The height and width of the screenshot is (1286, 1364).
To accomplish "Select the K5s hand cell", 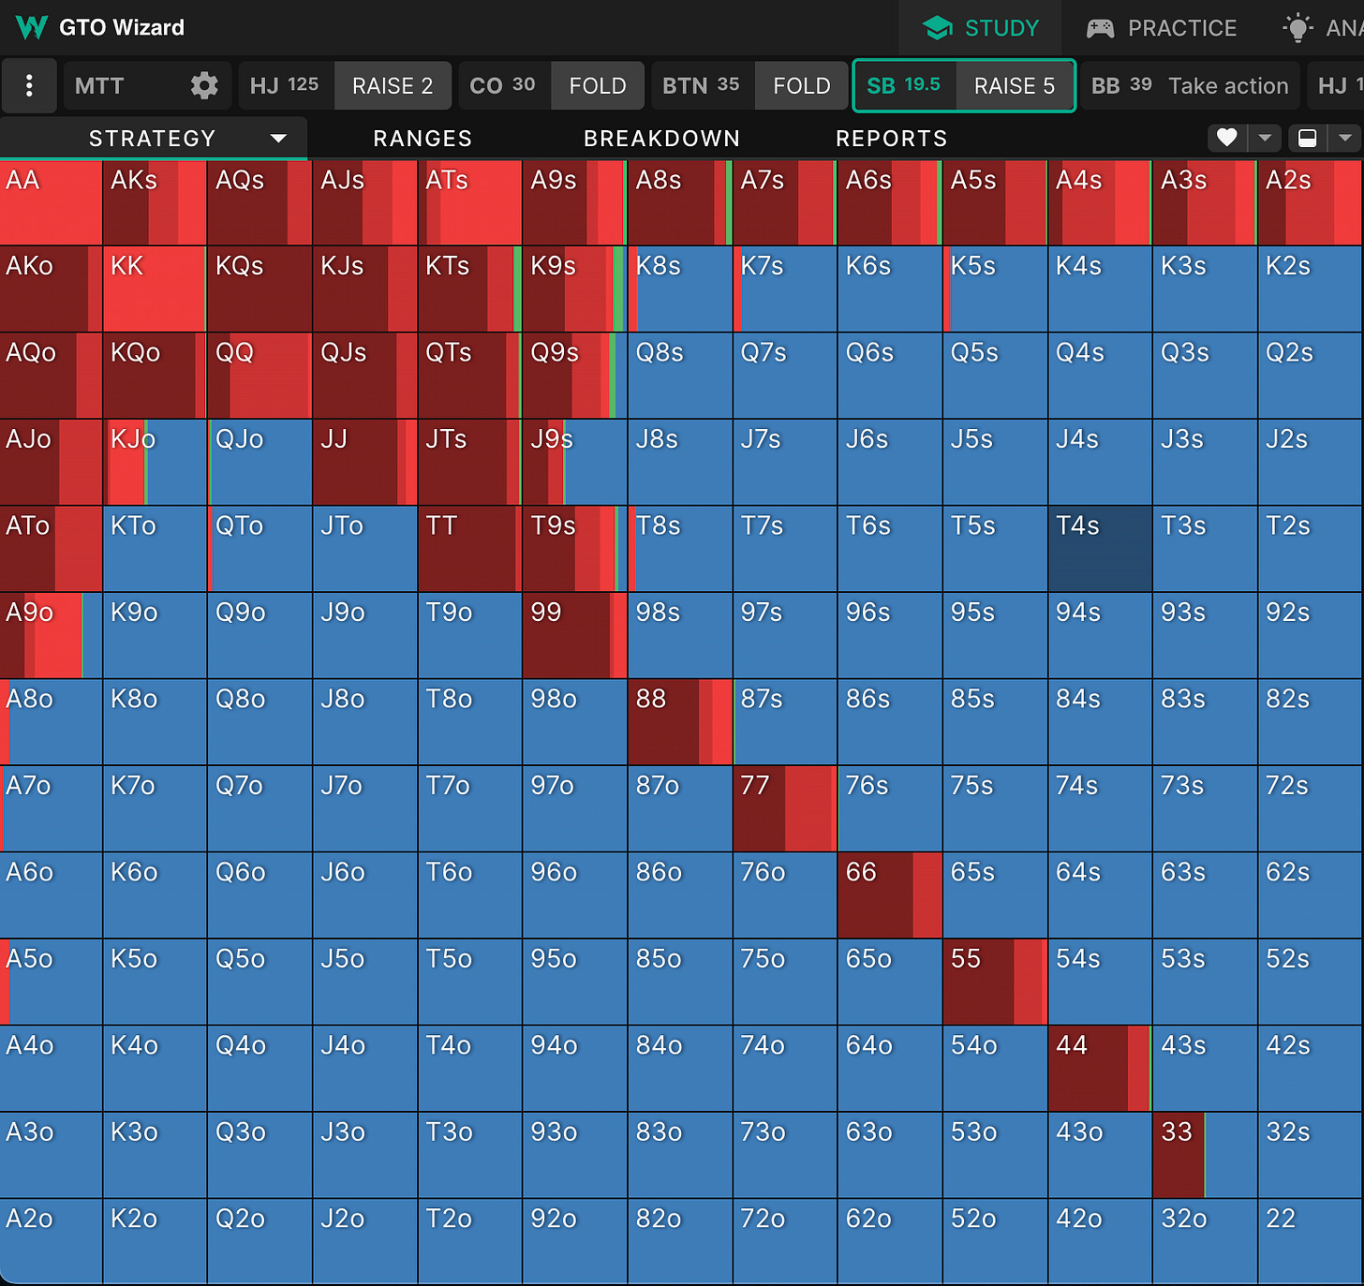I will tap(995, 288).
